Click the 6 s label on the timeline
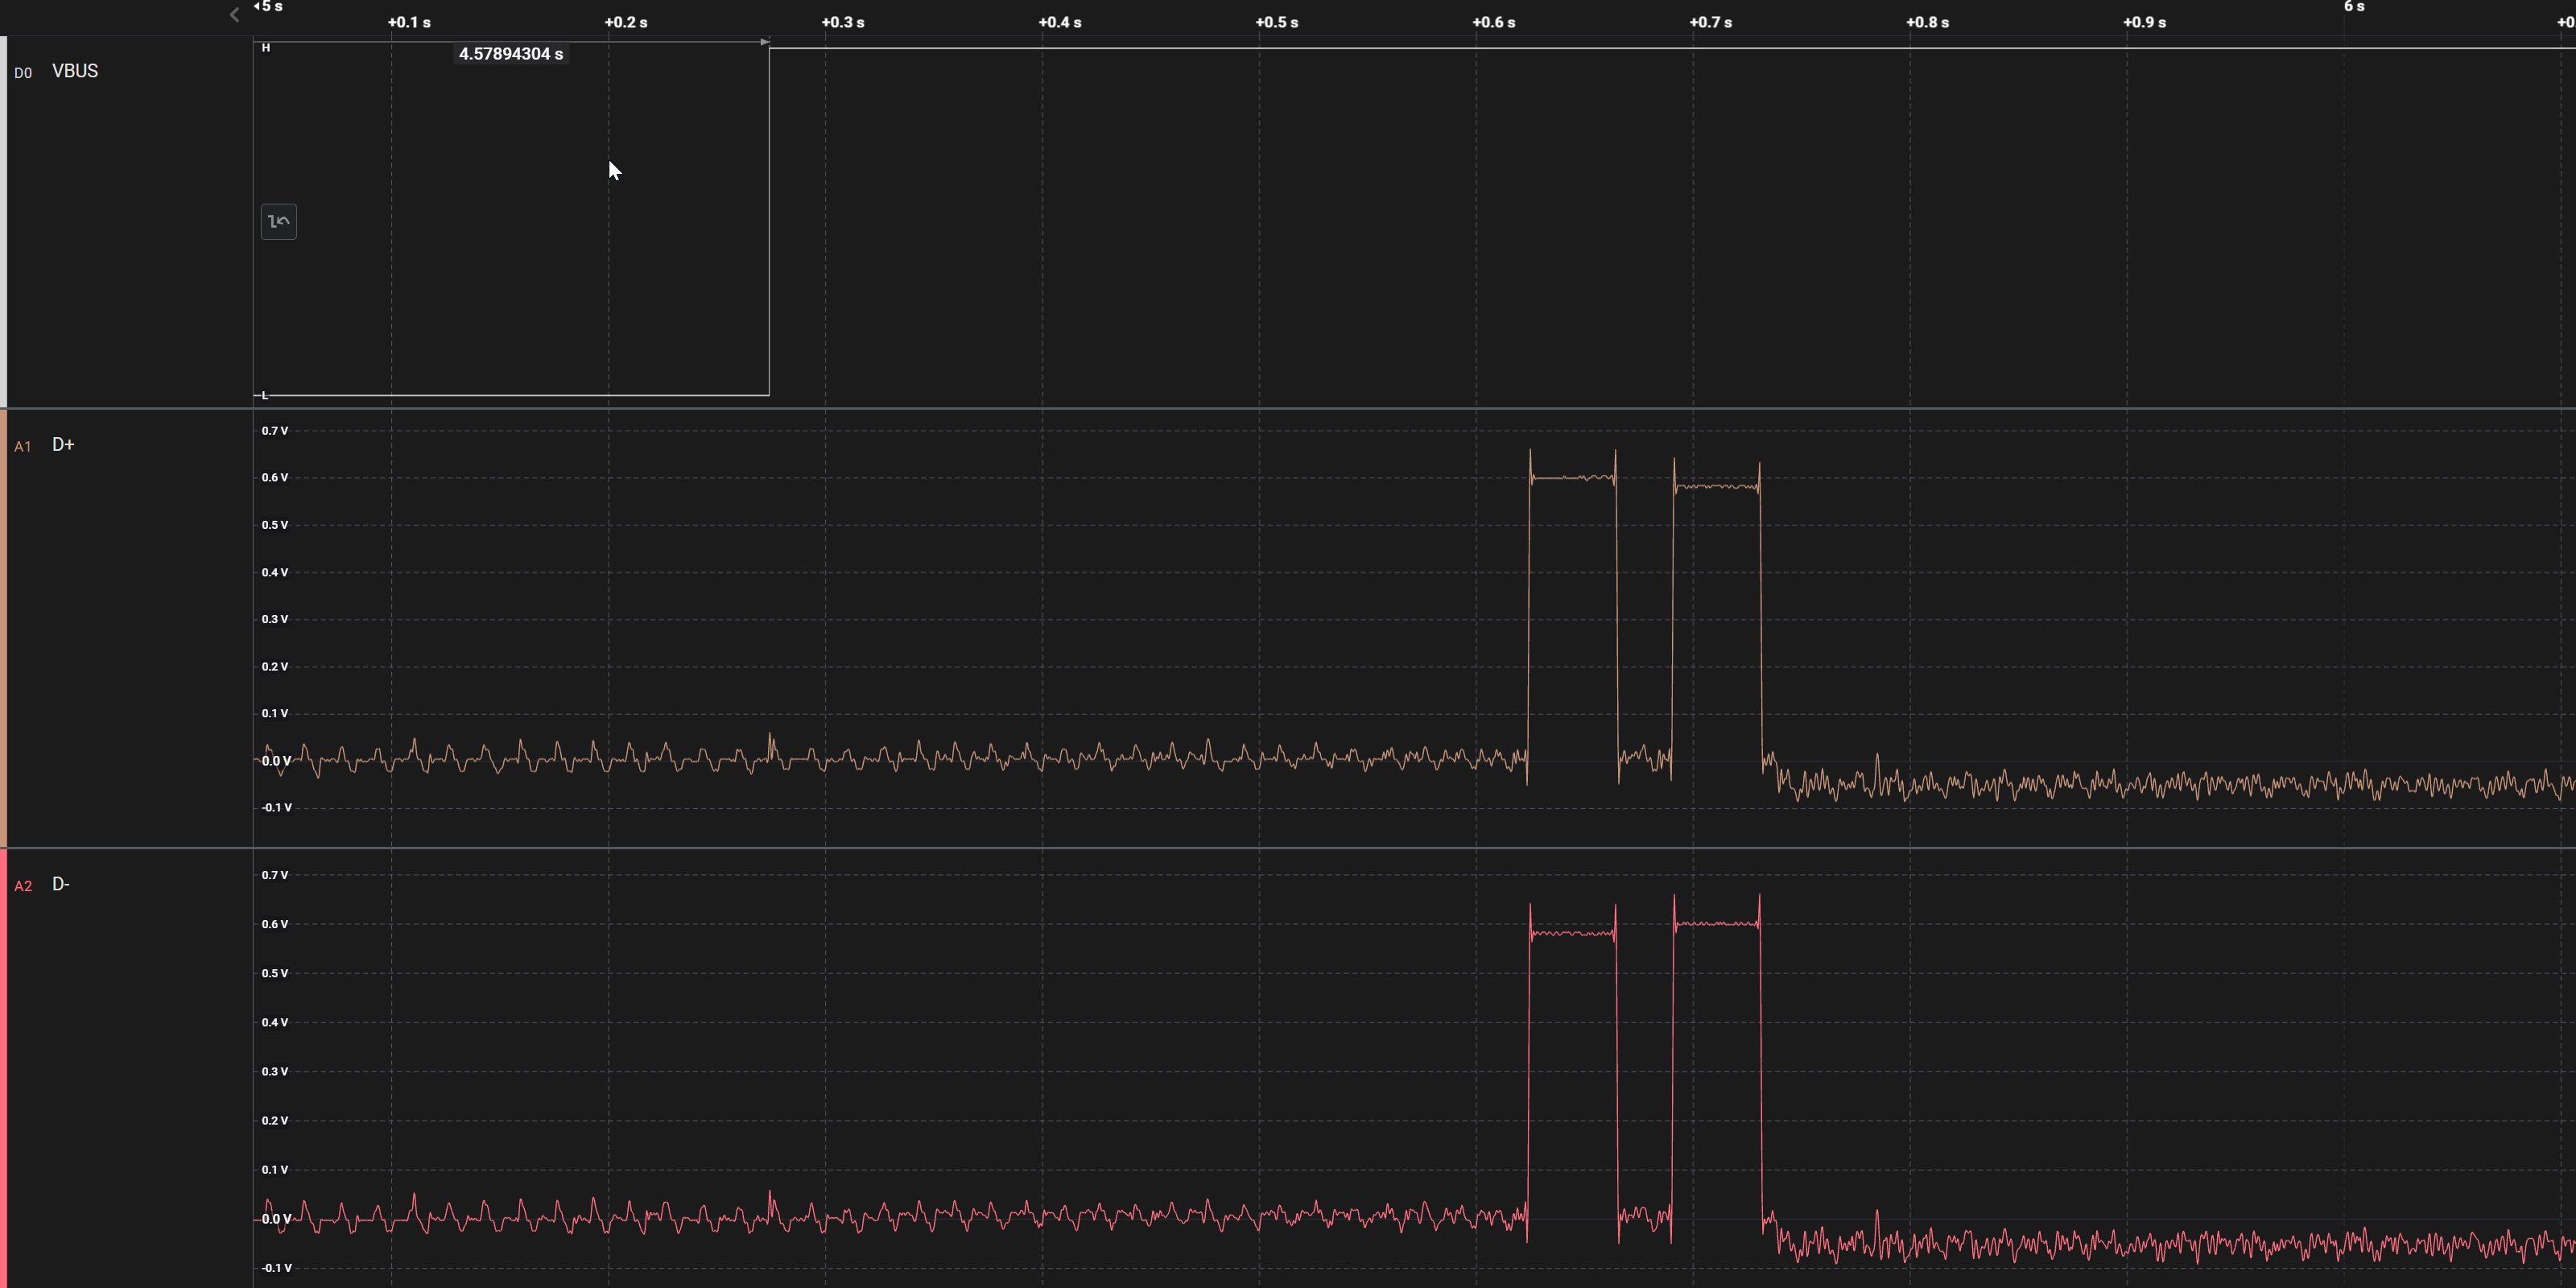Image resolution: width=2576 pixels, height=1288 pixels. (x=2353, y=7)
